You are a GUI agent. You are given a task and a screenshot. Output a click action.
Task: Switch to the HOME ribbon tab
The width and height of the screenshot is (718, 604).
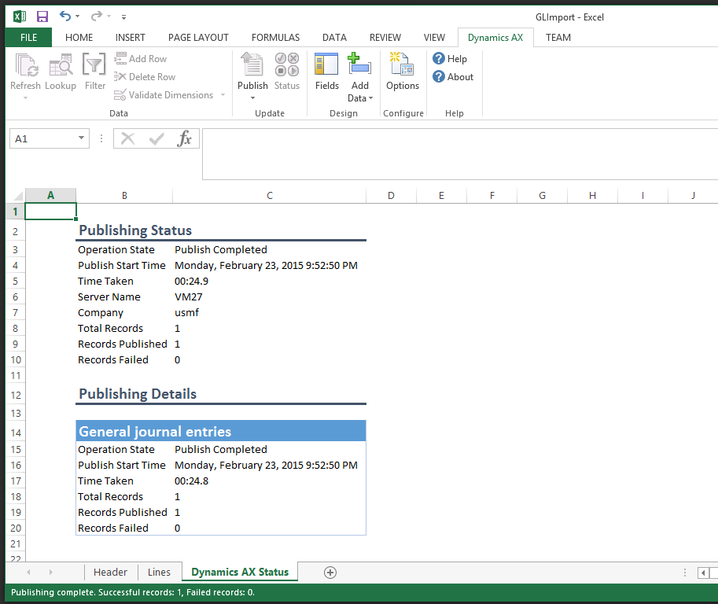coord(79,38)
